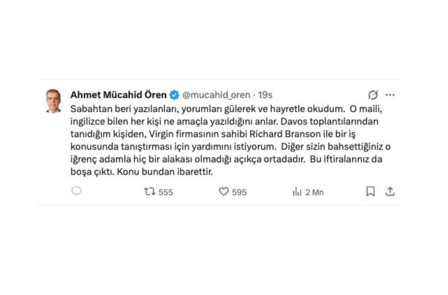Open the Grok explain-post icon

(373, 95)
